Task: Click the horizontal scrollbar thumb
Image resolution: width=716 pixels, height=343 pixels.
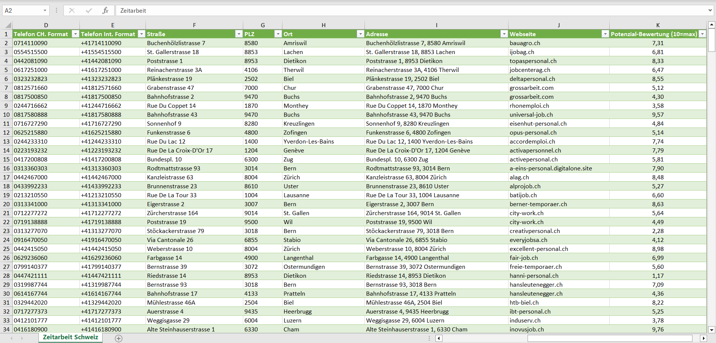Action: coord(610,339)
